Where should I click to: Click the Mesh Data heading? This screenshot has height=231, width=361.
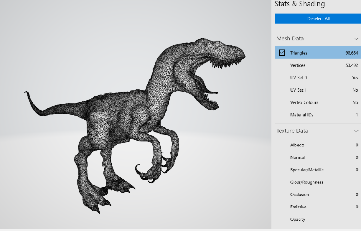(290, 39)
